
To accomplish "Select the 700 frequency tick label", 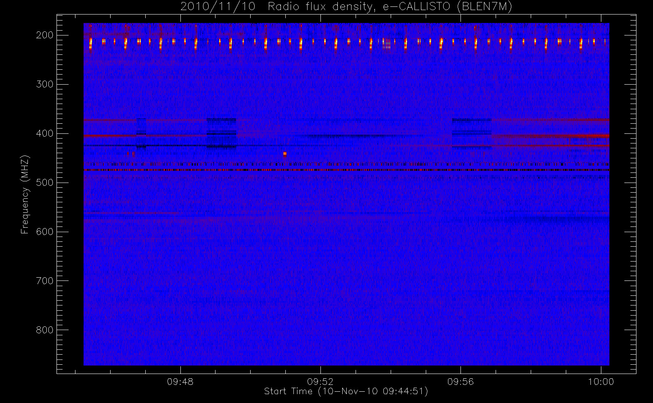I will 44,281.
